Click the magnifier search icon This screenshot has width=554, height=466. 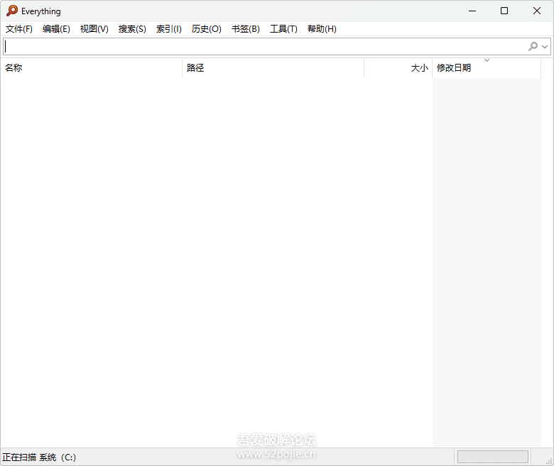click(x=533, y=46)
